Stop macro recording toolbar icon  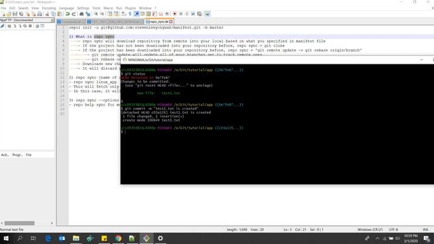tap(181, 14)
